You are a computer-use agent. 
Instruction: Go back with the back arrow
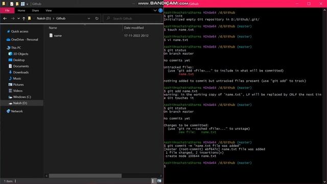click(5, 18)
